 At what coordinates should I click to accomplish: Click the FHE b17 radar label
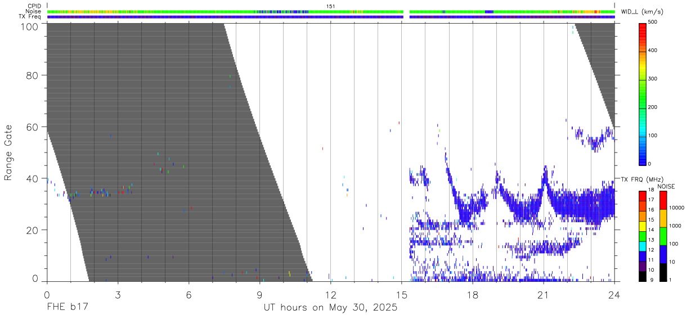click(x=68, y=307)
